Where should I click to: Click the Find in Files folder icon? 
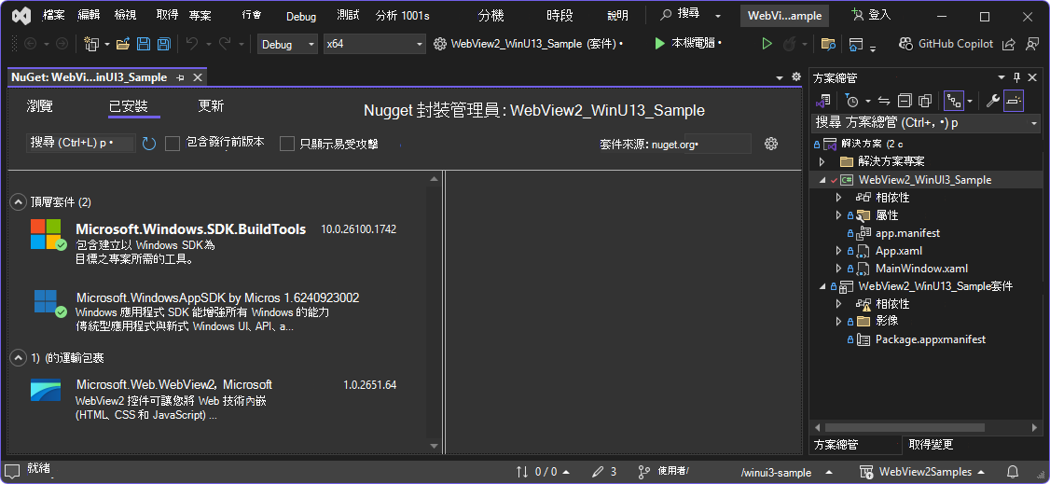[x=828, y=44]
